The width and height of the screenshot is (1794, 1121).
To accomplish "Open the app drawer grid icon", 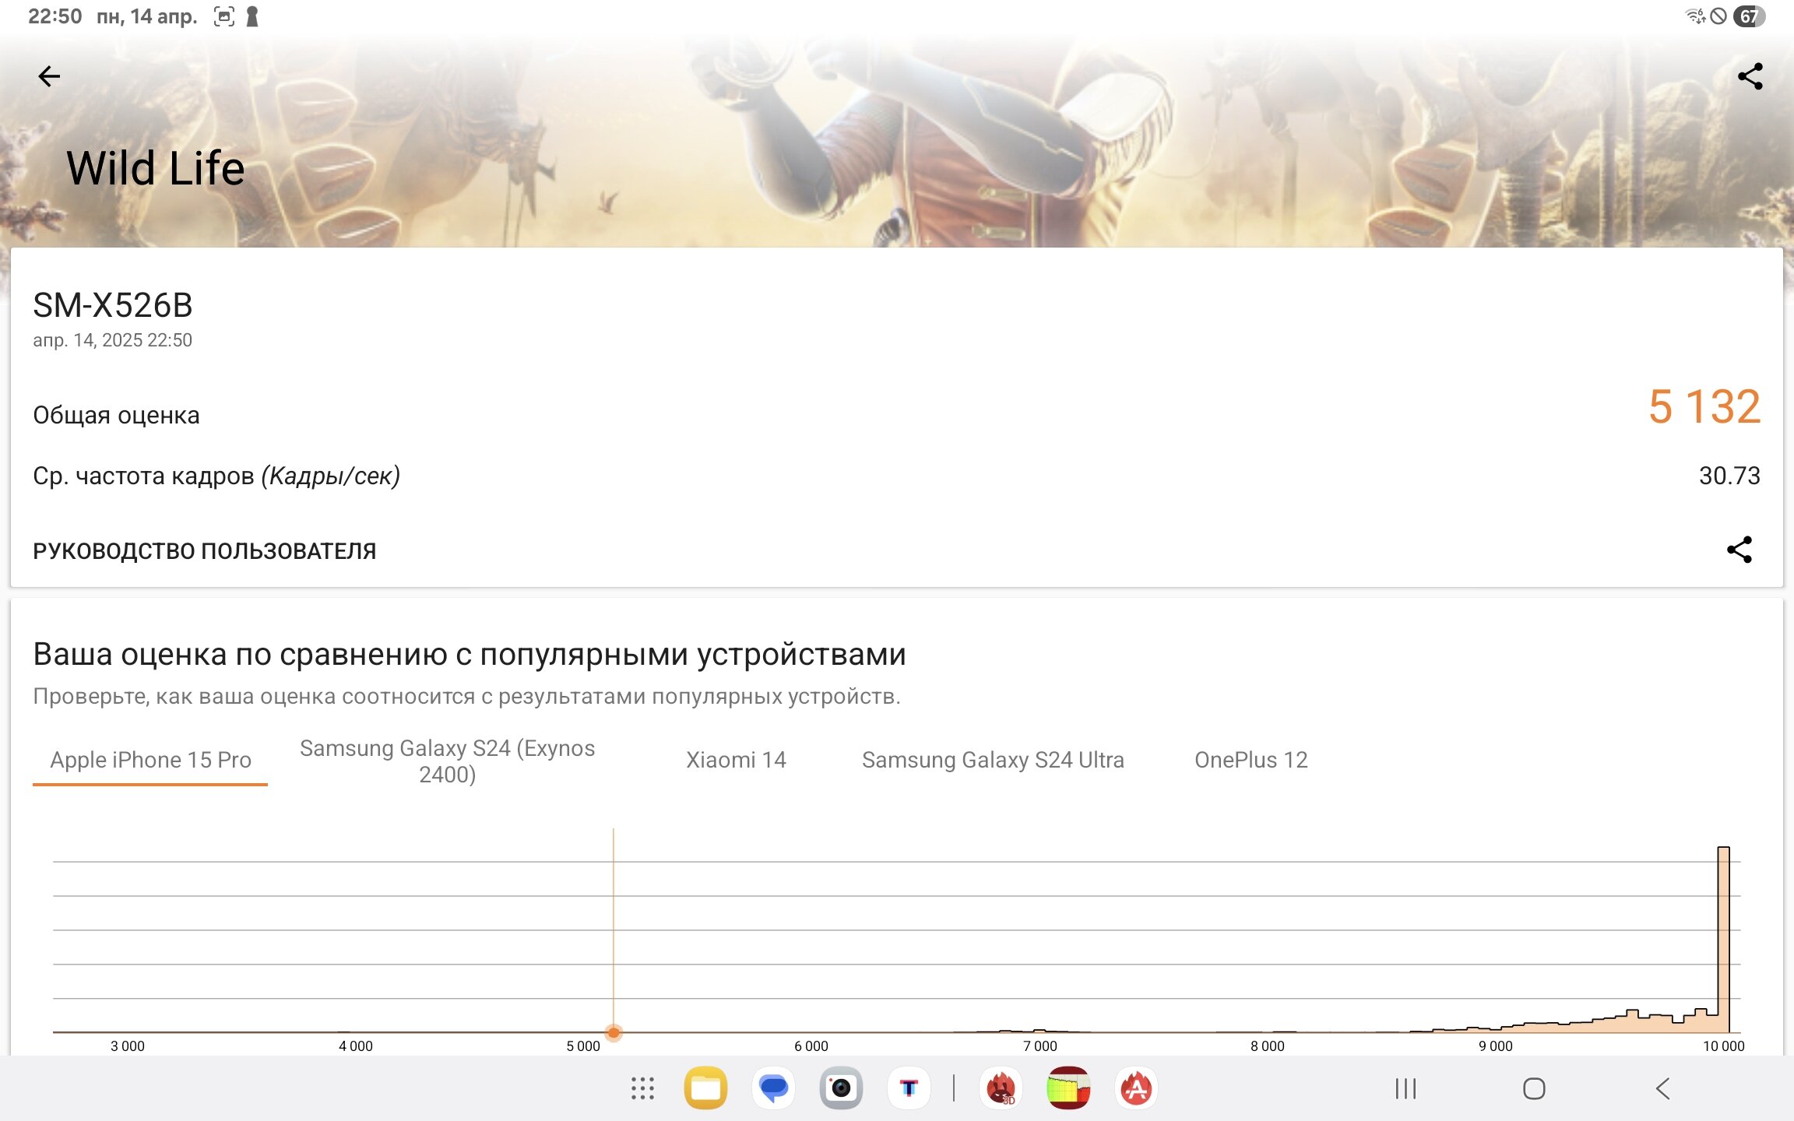I will click(x=642, y=1088).
